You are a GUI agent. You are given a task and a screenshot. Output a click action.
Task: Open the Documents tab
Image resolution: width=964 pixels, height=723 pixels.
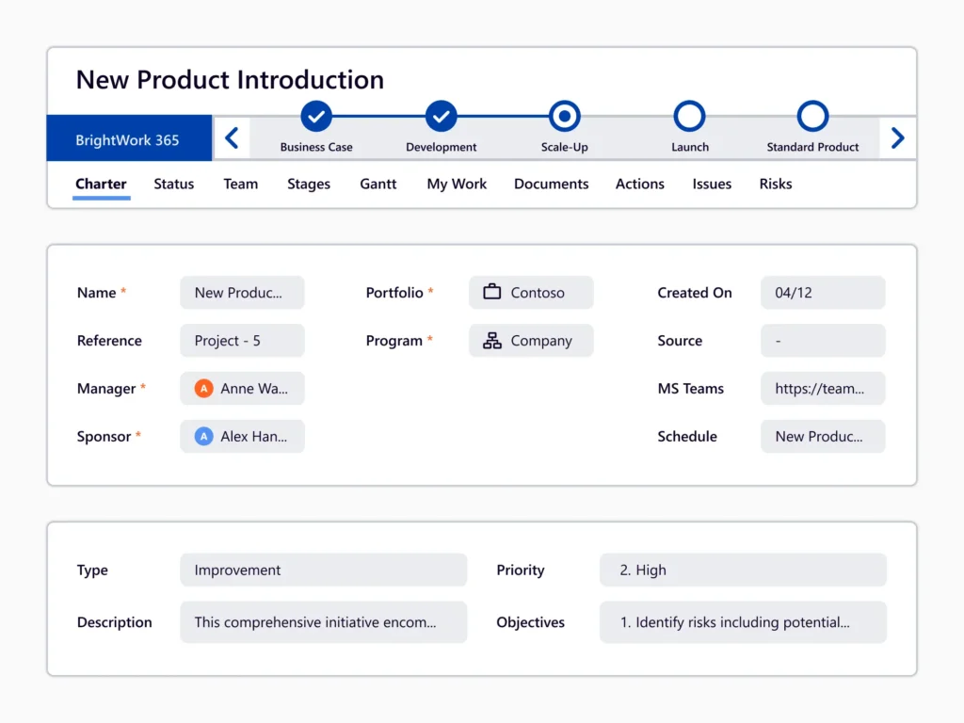pos(551,184)
